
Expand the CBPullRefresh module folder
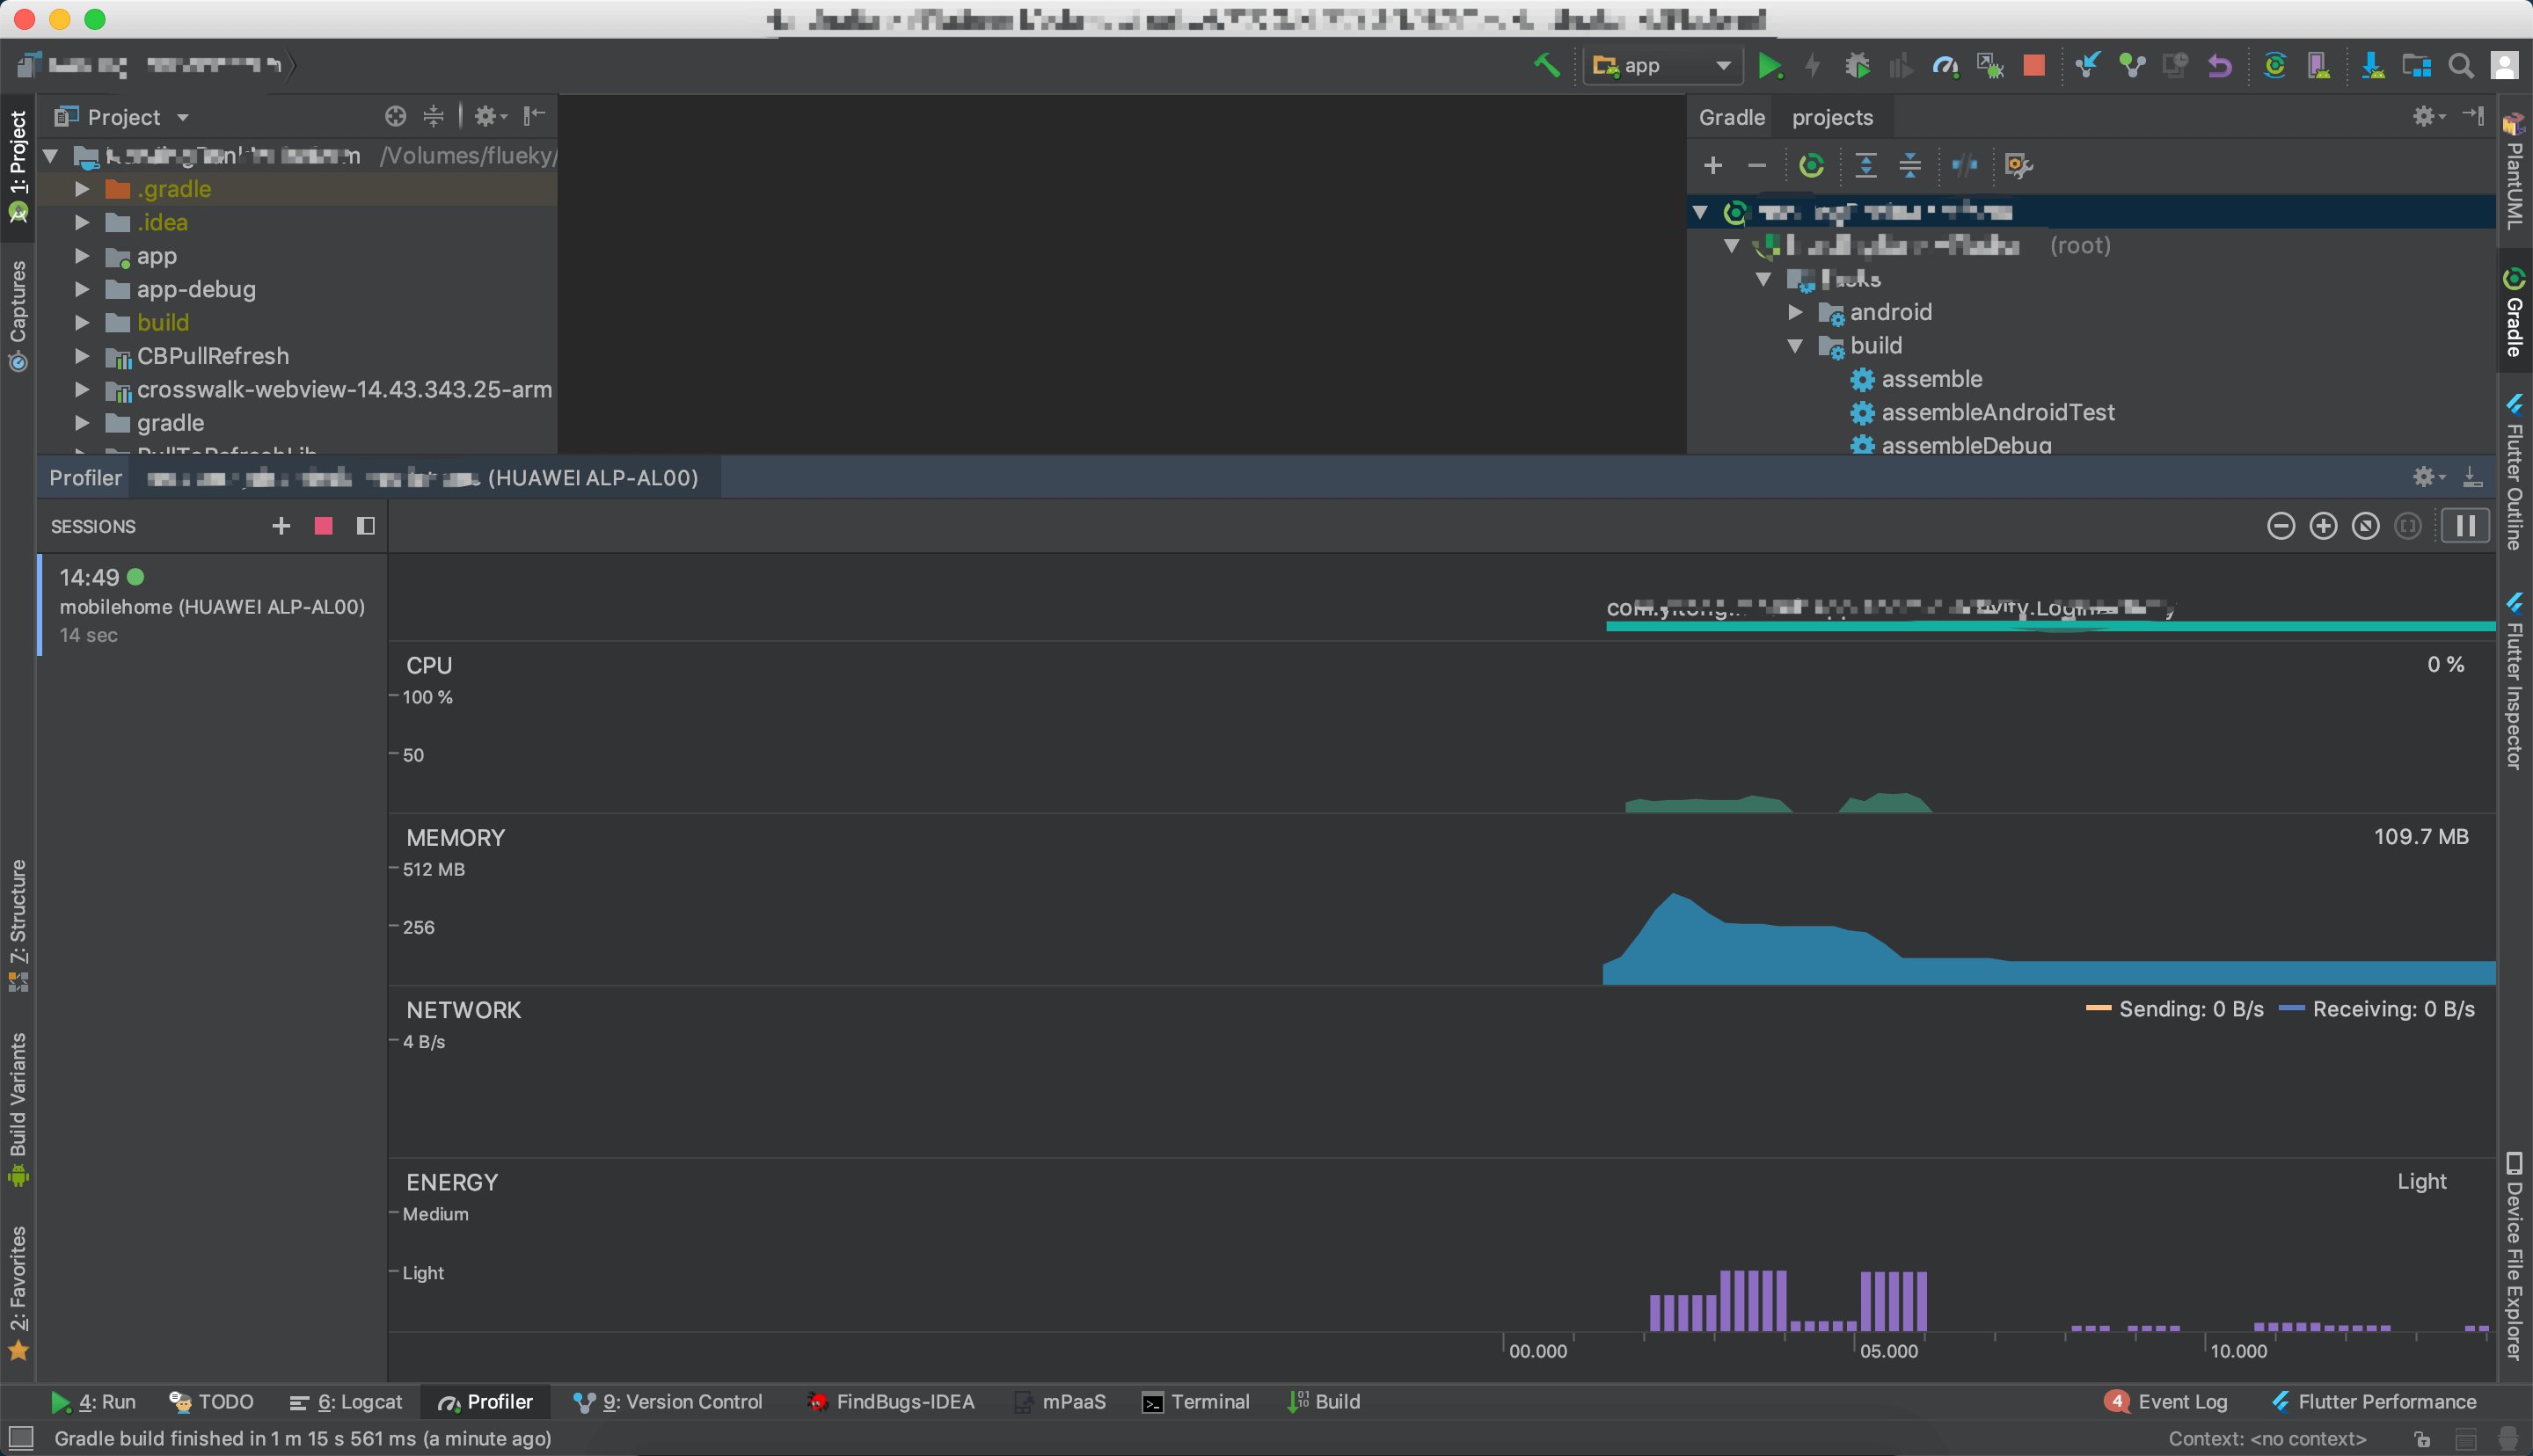[83, 356]
